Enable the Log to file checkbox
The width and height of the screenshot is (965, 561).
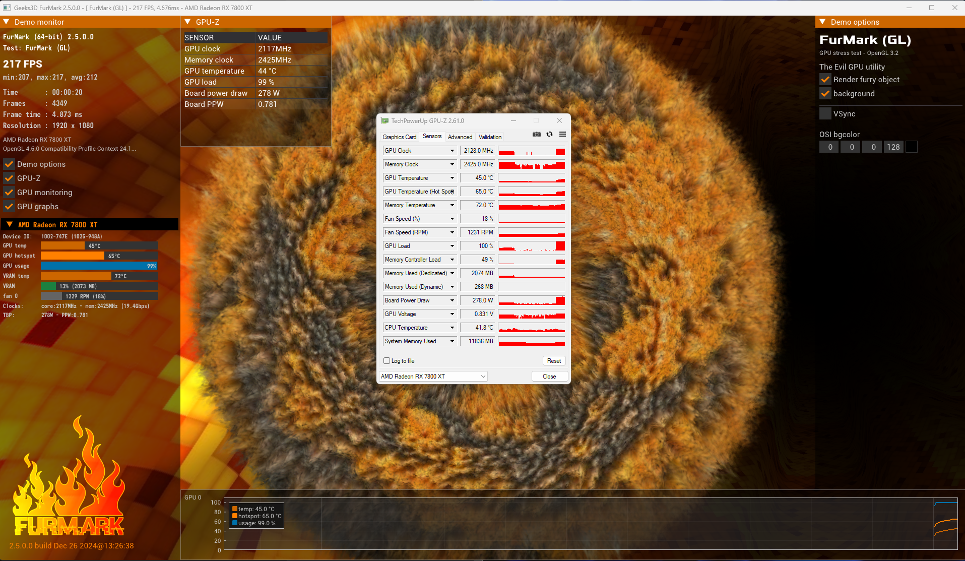point(387,361)
